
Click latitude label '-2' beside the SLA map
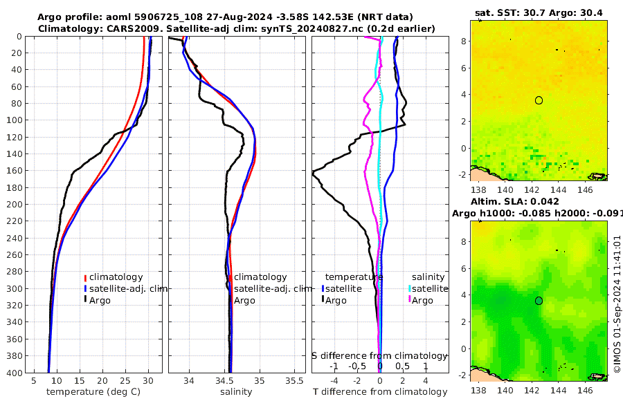pyautogui.click(x=462, y=375)
